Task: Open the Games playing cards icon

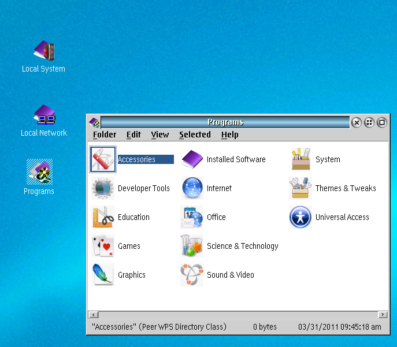Action: (103, 246)
